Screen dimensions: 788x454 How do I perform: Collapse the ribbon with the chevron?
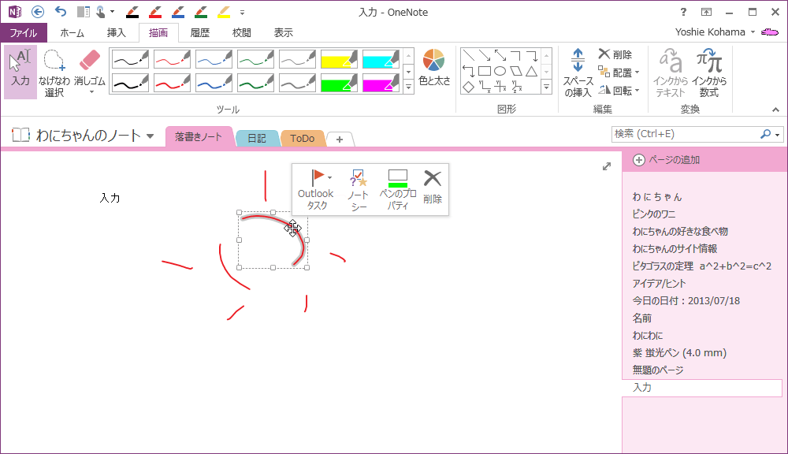point(775,110)
